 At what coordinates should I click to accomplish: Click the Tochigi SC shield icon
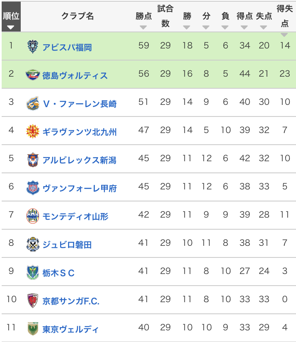pyautogui.click(x=33, y=272)
